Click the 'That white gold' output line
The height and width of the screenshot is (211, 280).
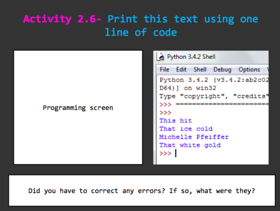click(190, 145)
